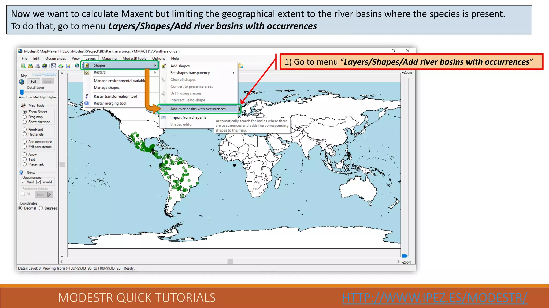Click the download-to-disk toolbar icon

tap(38, 66)
